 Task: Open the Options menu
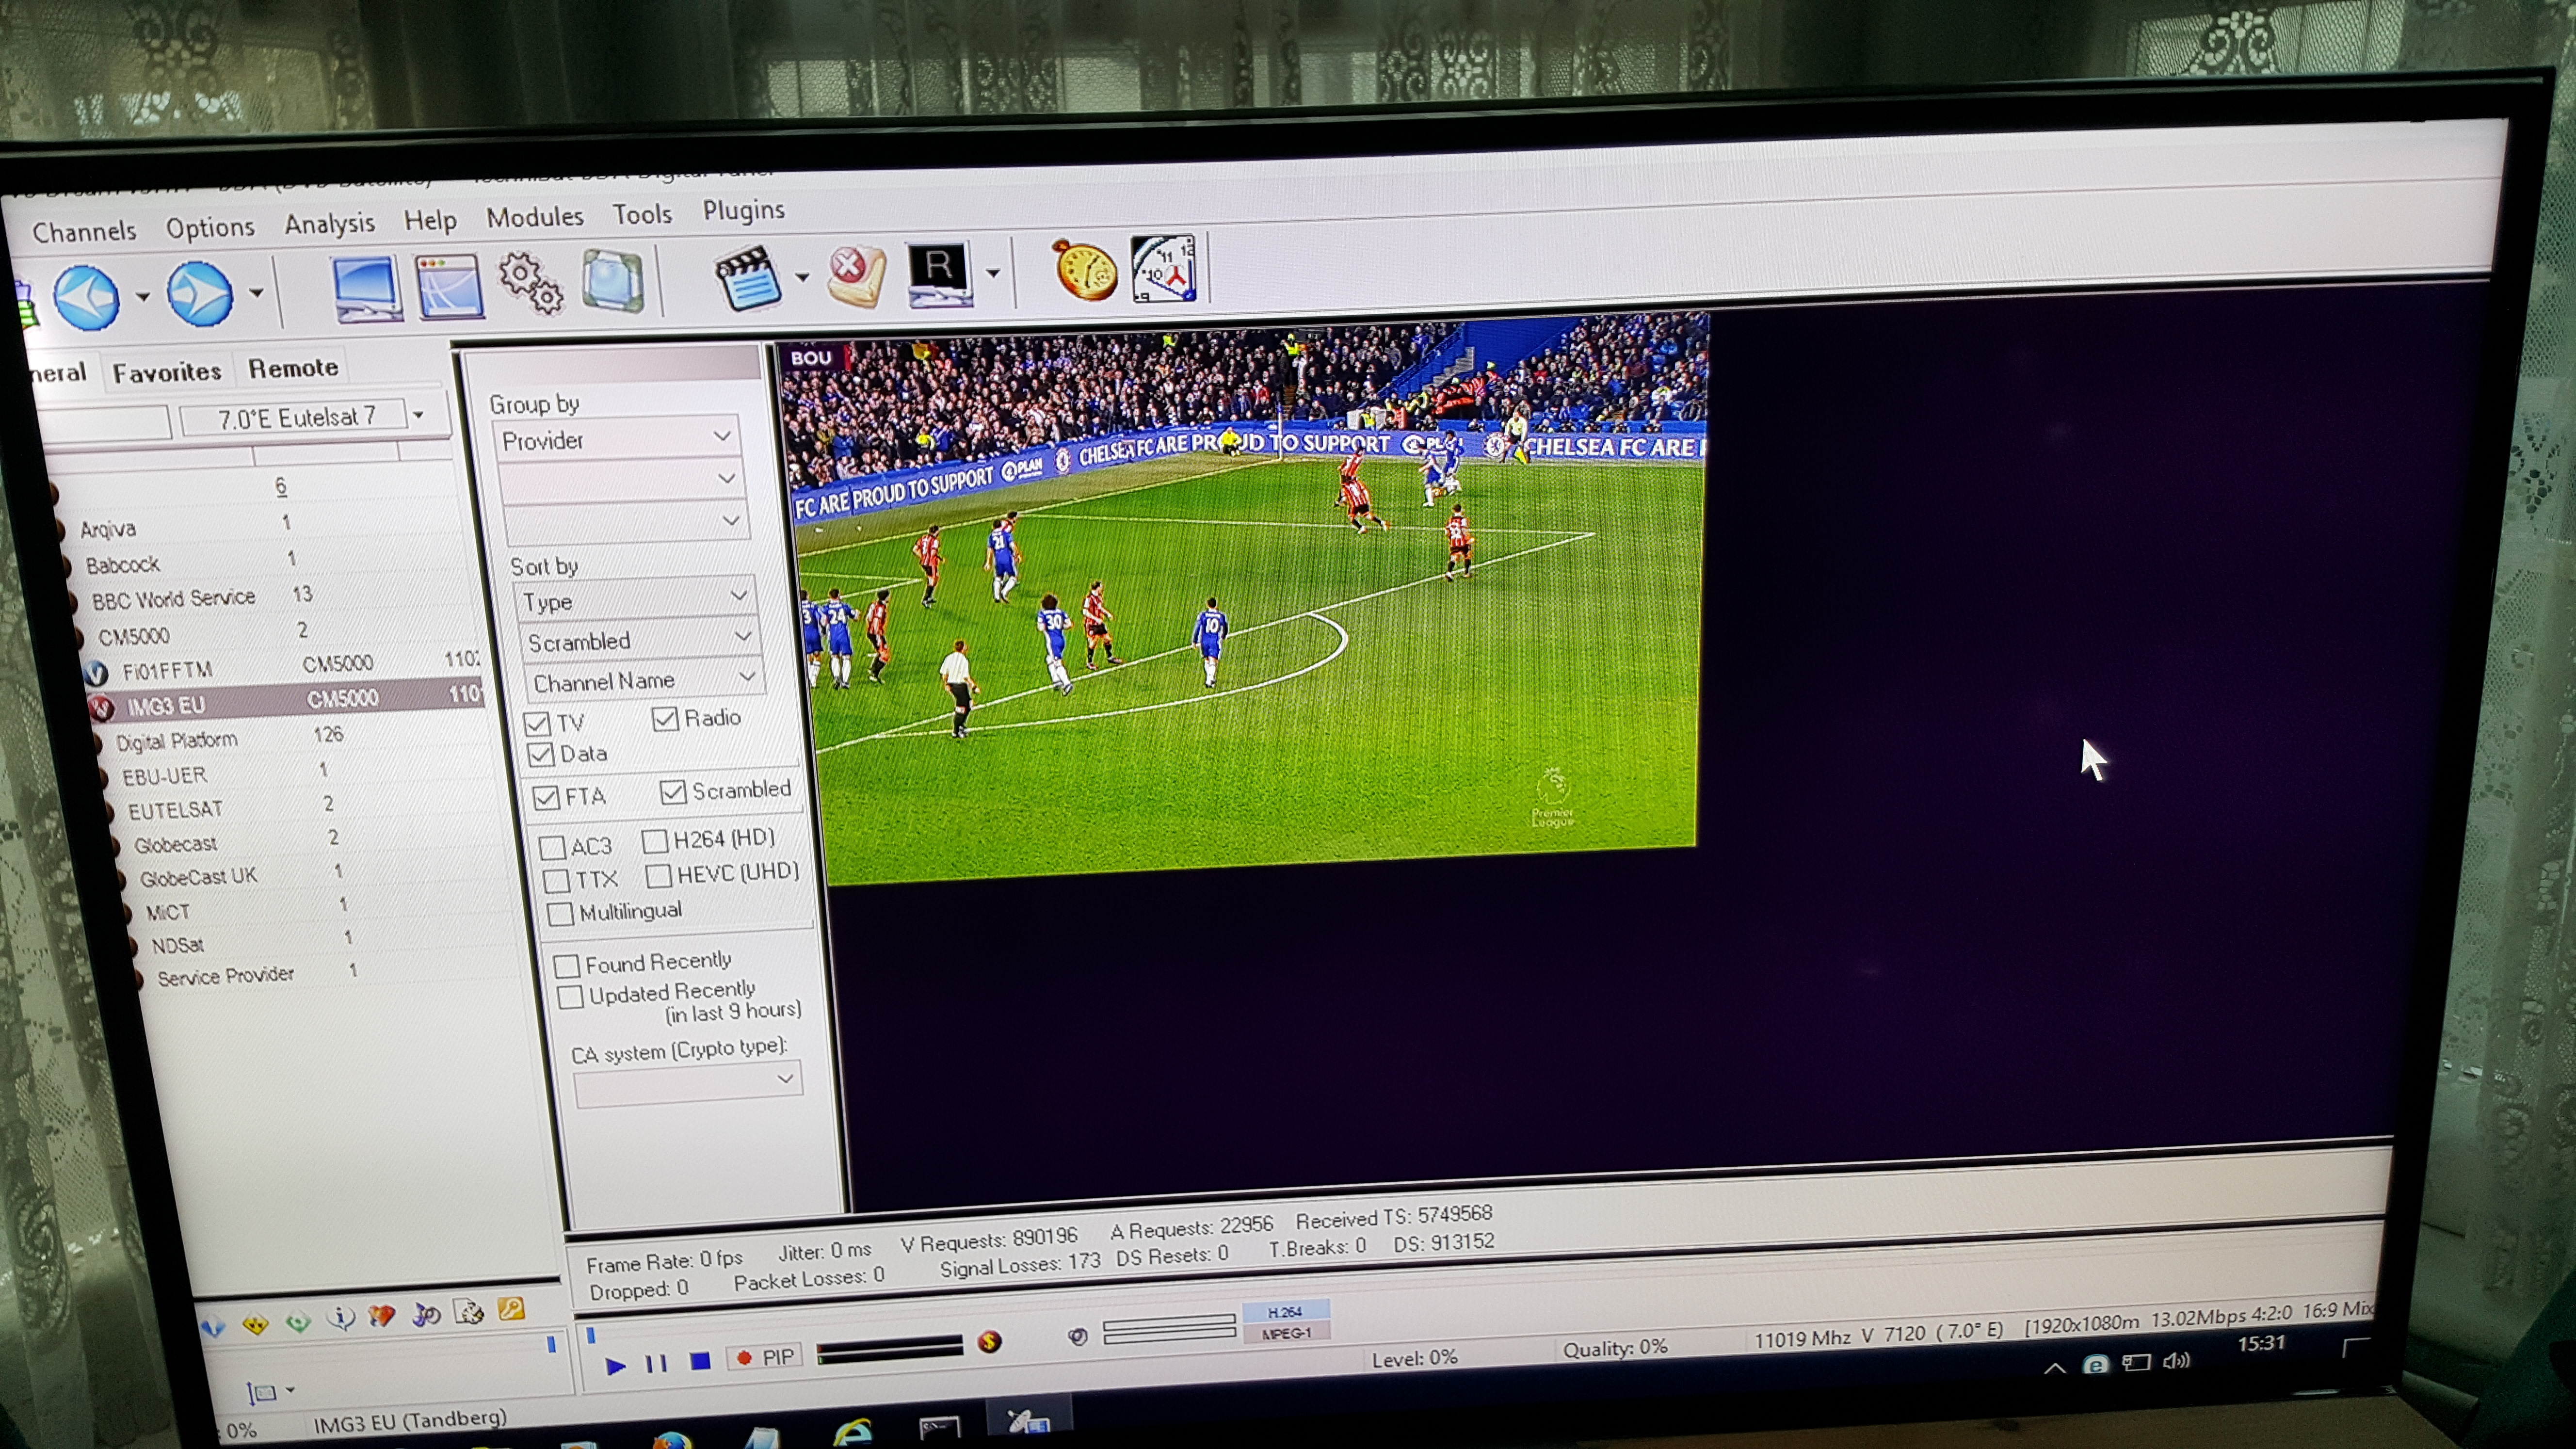(x=210, y=227)
